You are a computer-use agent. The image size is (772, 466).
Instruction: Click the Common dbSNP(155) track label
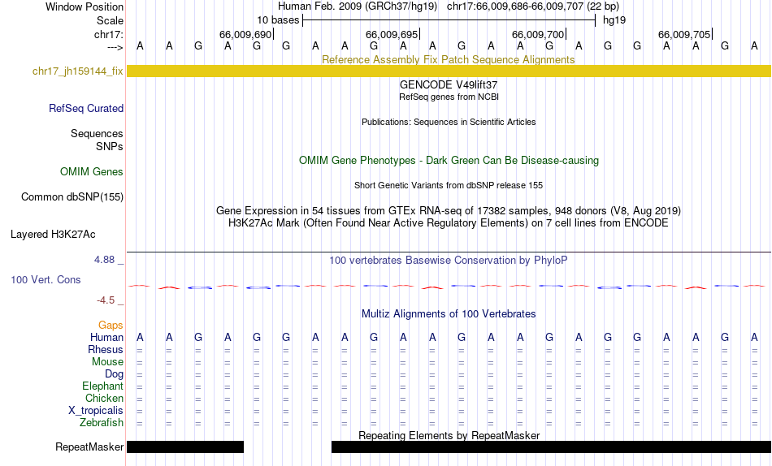pos(72,196)
